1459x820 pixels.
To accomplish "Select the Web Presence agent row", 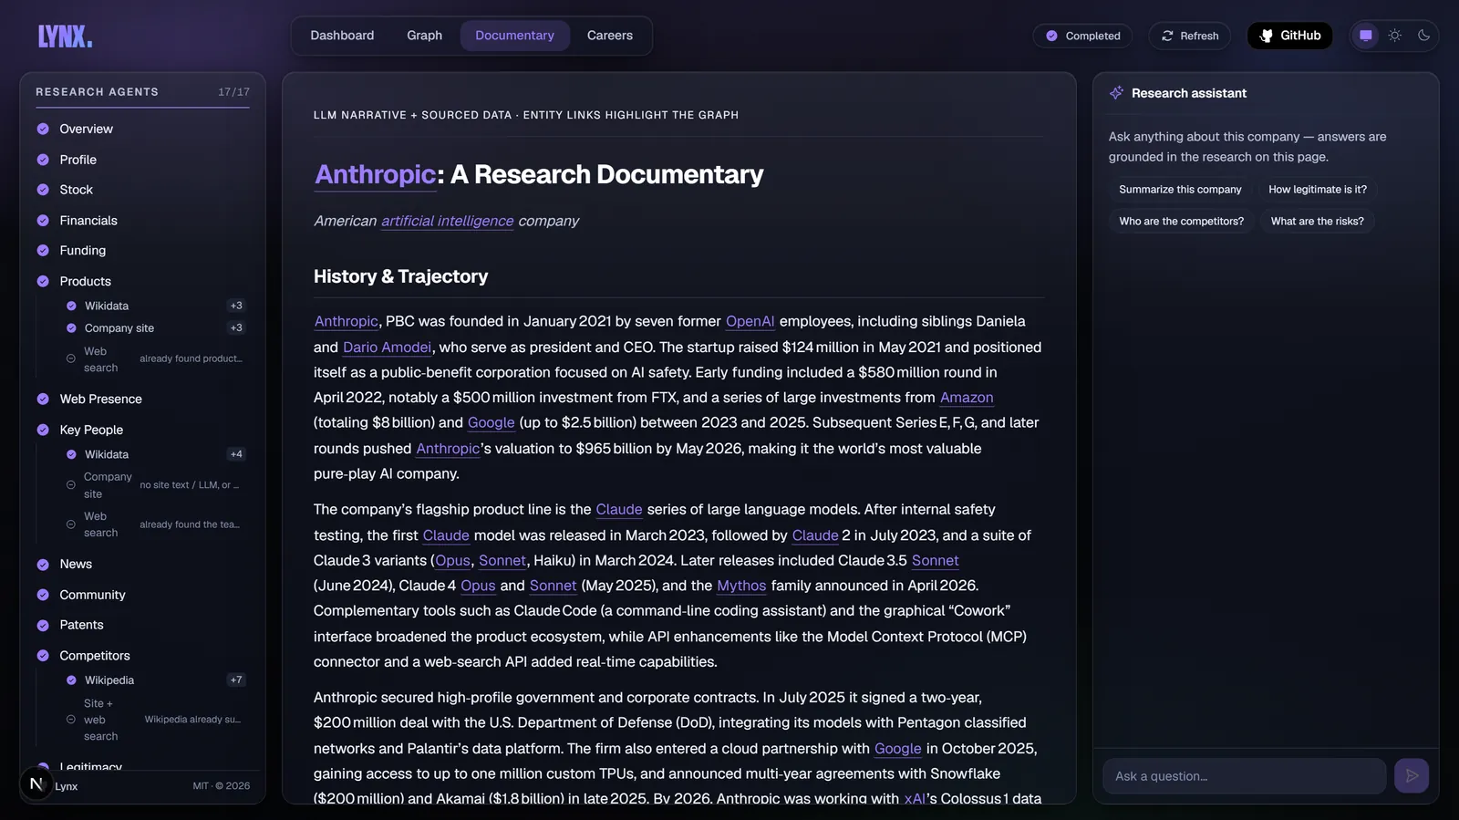I will (142, 399).
